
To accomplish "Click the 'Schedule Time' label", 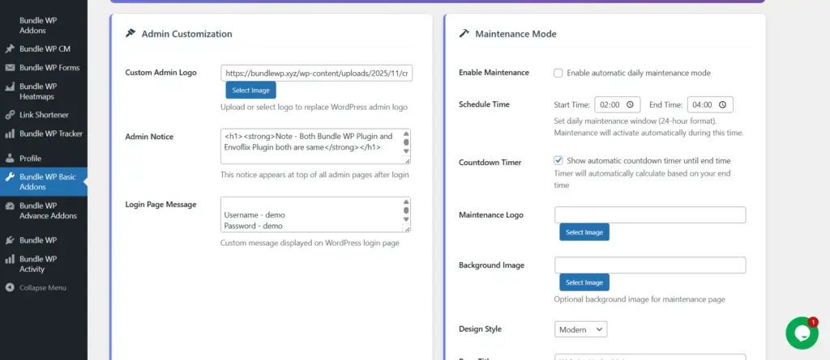I will (485, 104).
